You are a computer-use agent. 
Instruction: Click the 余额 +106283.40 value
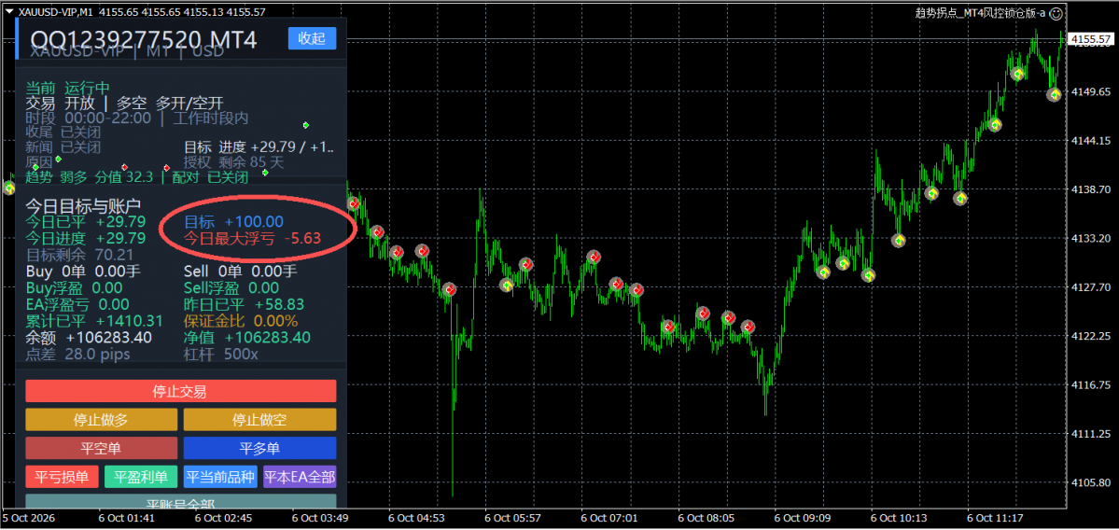click(89, 337)
